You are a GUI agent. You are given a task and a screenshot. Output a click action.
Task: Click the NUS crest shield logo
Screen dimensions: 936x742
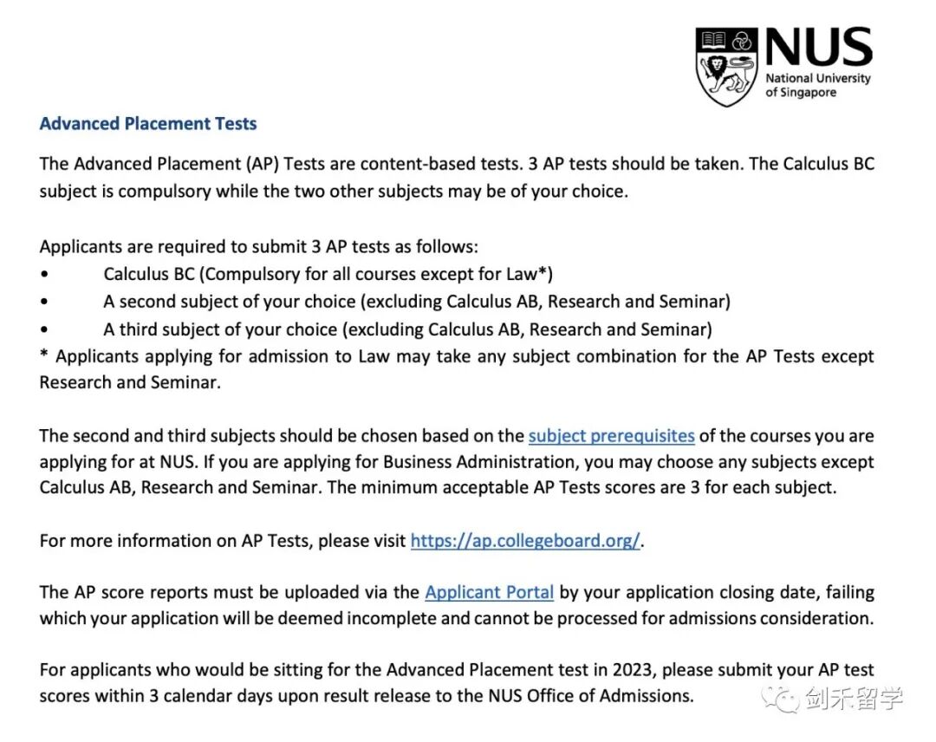(726, 67)
